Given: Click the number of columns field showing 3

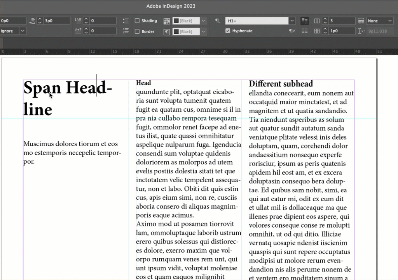Looking at the screenshot, I should coord(342,21).
